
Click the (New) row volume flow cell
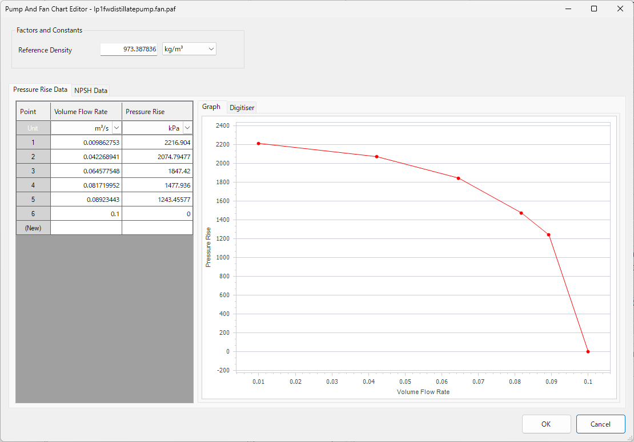pos(86,228)
